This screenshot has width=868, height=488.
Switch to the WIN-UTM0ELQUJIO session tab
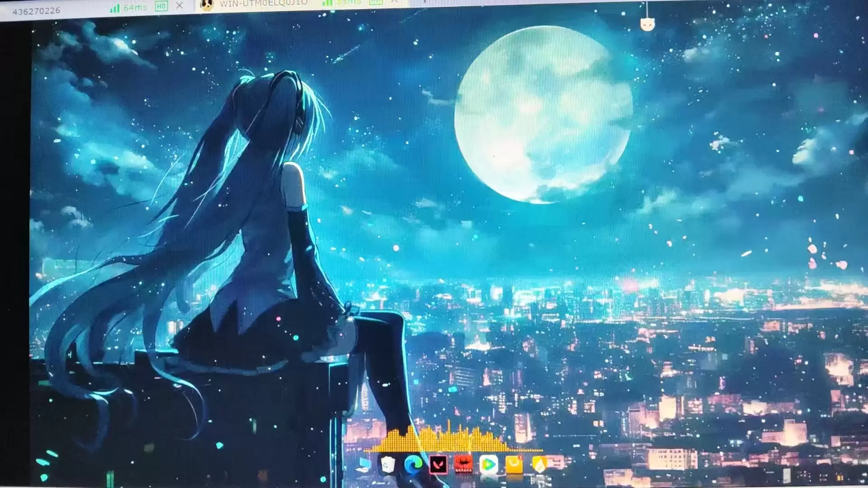coord(263,3)
